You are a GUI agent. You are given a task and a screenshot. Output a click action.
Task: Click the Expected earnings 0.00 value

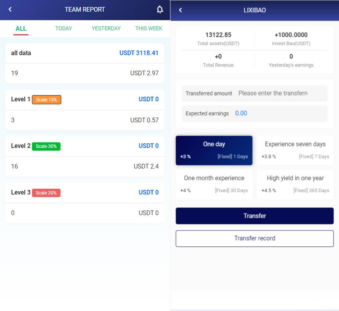coord(241,113)
